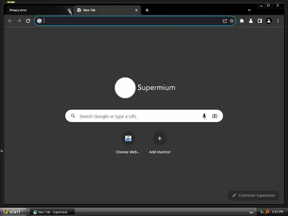Expand the tab search chevron

pyautogui.click(x=249, y=10)
